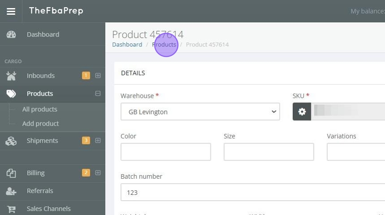Screen dimensions: 385x215
Task: Open the Shipments menu item
Action: tap(42, 140)
